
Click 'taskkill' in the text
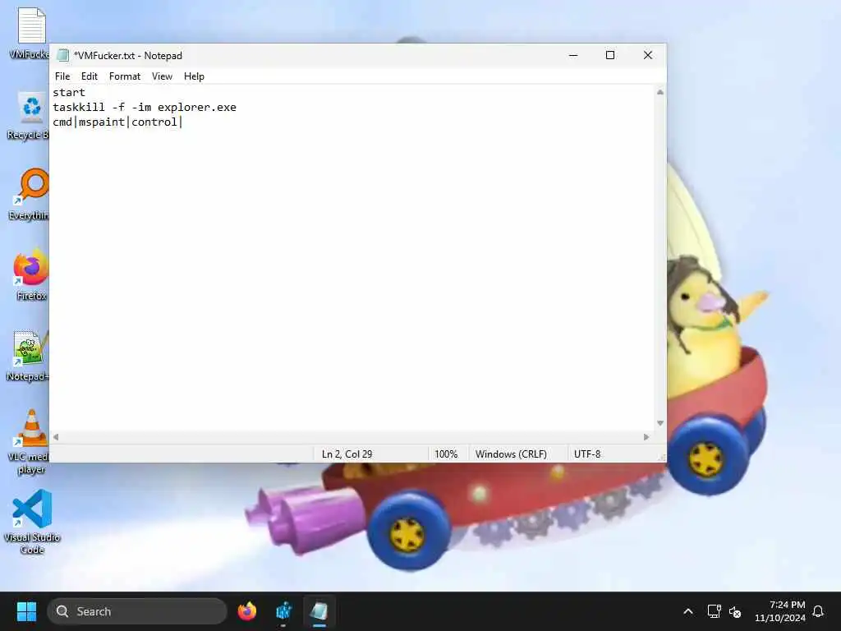(x=79, y=108)
